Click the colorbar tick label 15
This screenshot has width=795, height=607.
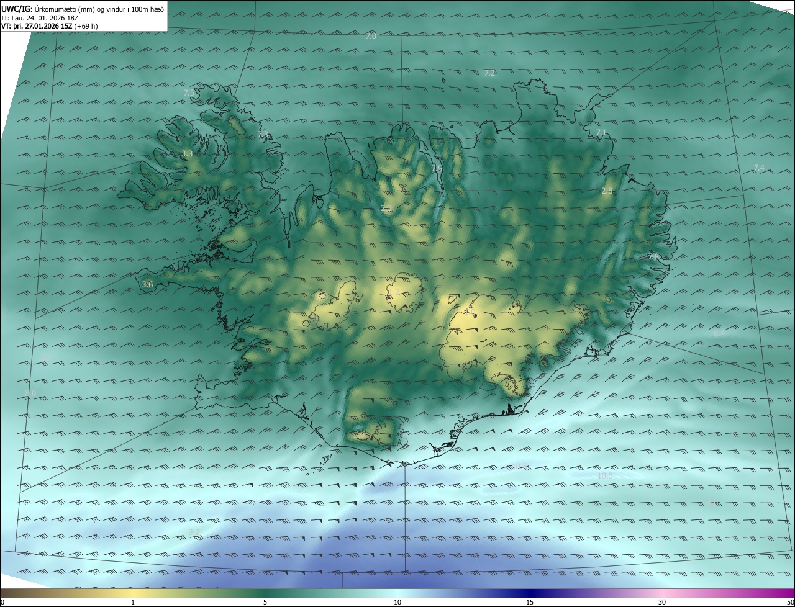(530, 602)
